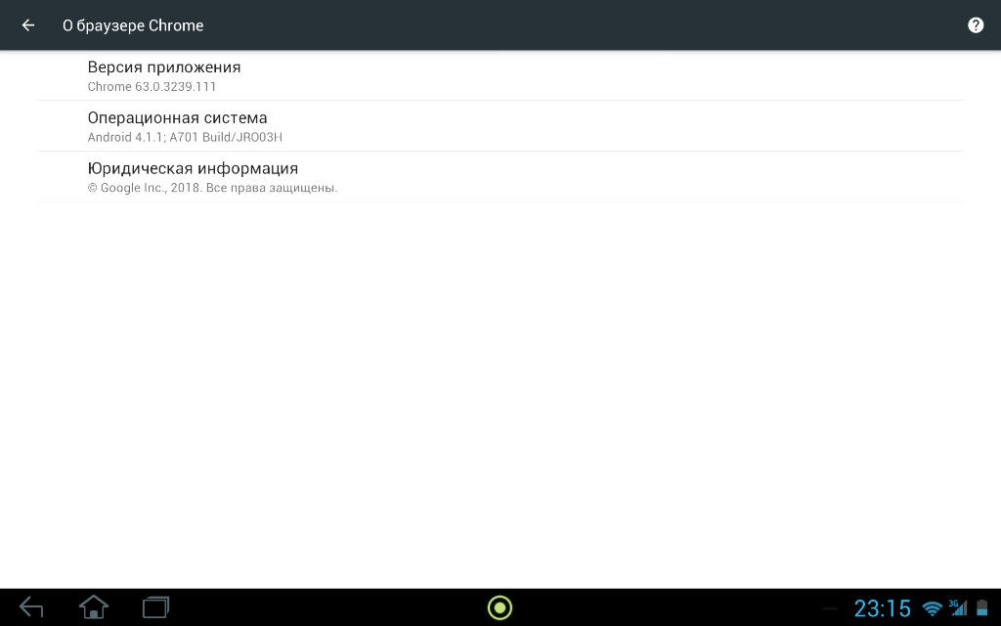Go back using the header arrow
Image resolution: width=1001 pixels, height=626 pixels.
28,24
